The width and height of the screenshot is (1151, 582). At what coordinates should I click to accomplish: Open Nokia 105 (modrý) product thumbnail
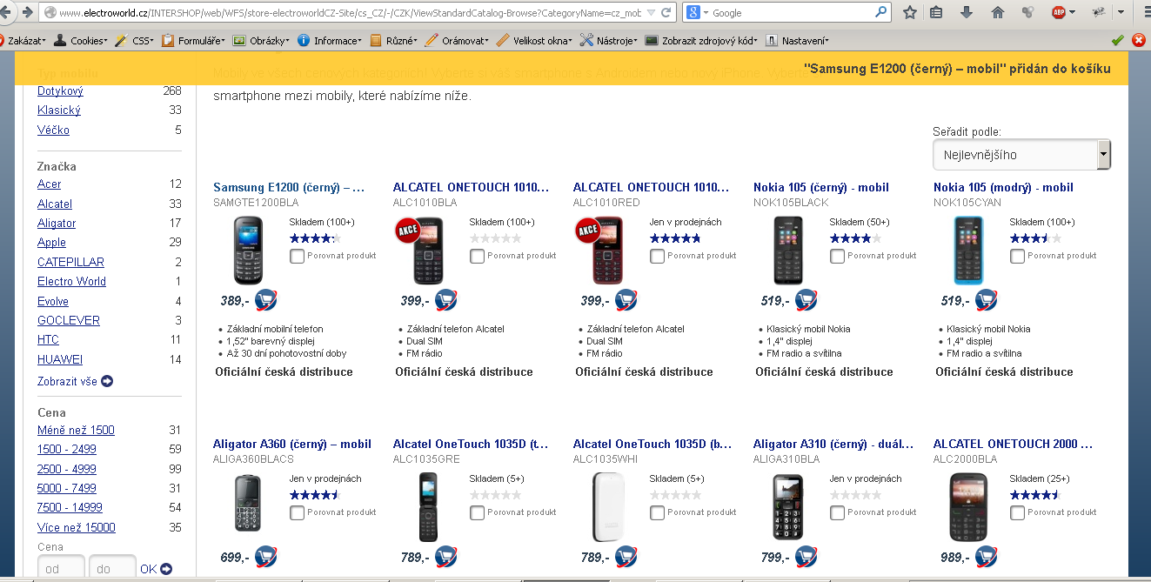tap(968, 251)
